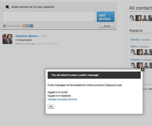Show comments on Hi Mashable post
Screen dimensions: 152x126
coord(48,44)
